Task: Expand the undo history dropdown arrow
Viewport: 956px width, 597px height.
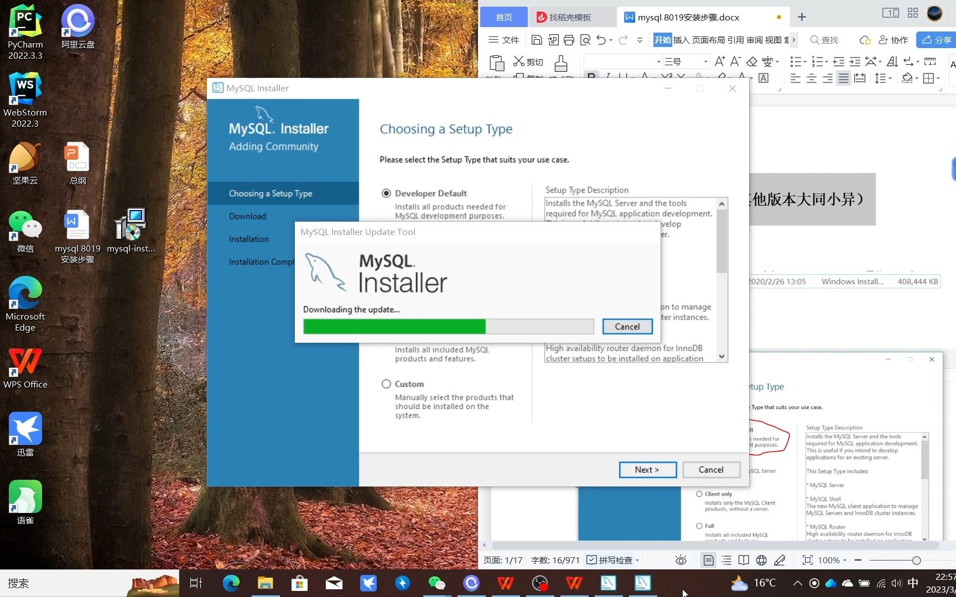Action: [x=611, y=40]
